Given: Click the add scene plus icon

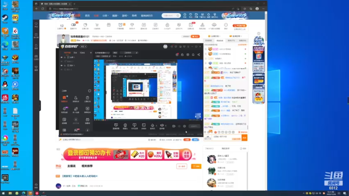Looking at the screenshot, I should pyautogui.click(x=91, y=53).
